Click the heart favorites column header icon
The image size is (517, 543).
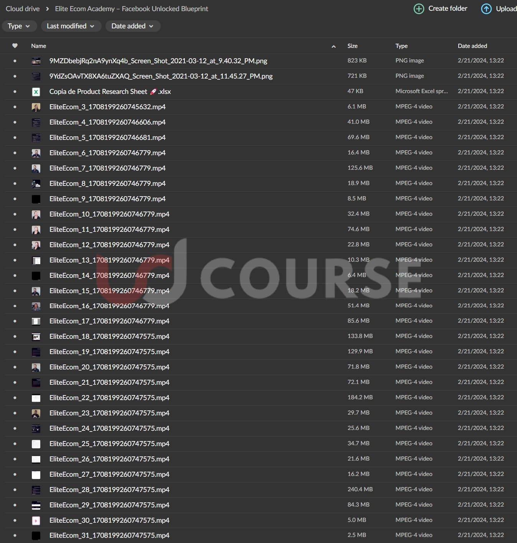[15, 46]
